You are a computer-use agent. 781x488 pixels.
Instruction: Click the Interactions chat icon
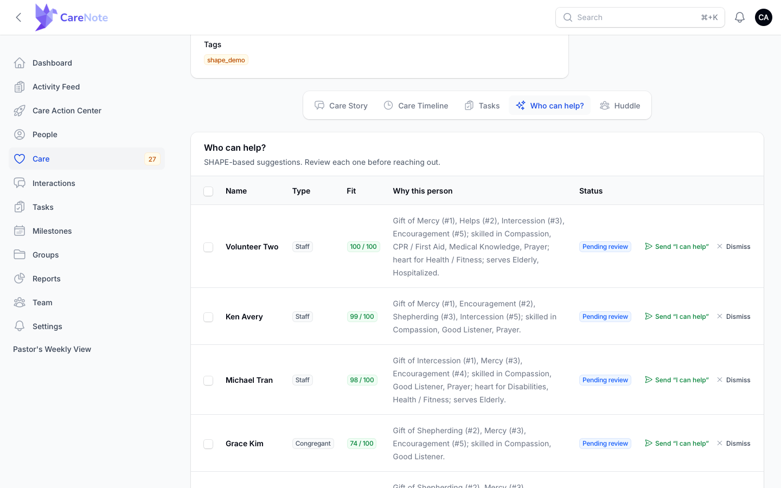(x=20, y=183)
